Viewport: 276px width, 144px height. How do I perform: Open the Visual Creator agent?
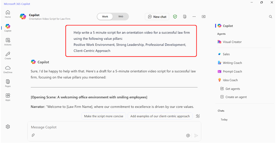pyautogui.click(x=230, y=42)
